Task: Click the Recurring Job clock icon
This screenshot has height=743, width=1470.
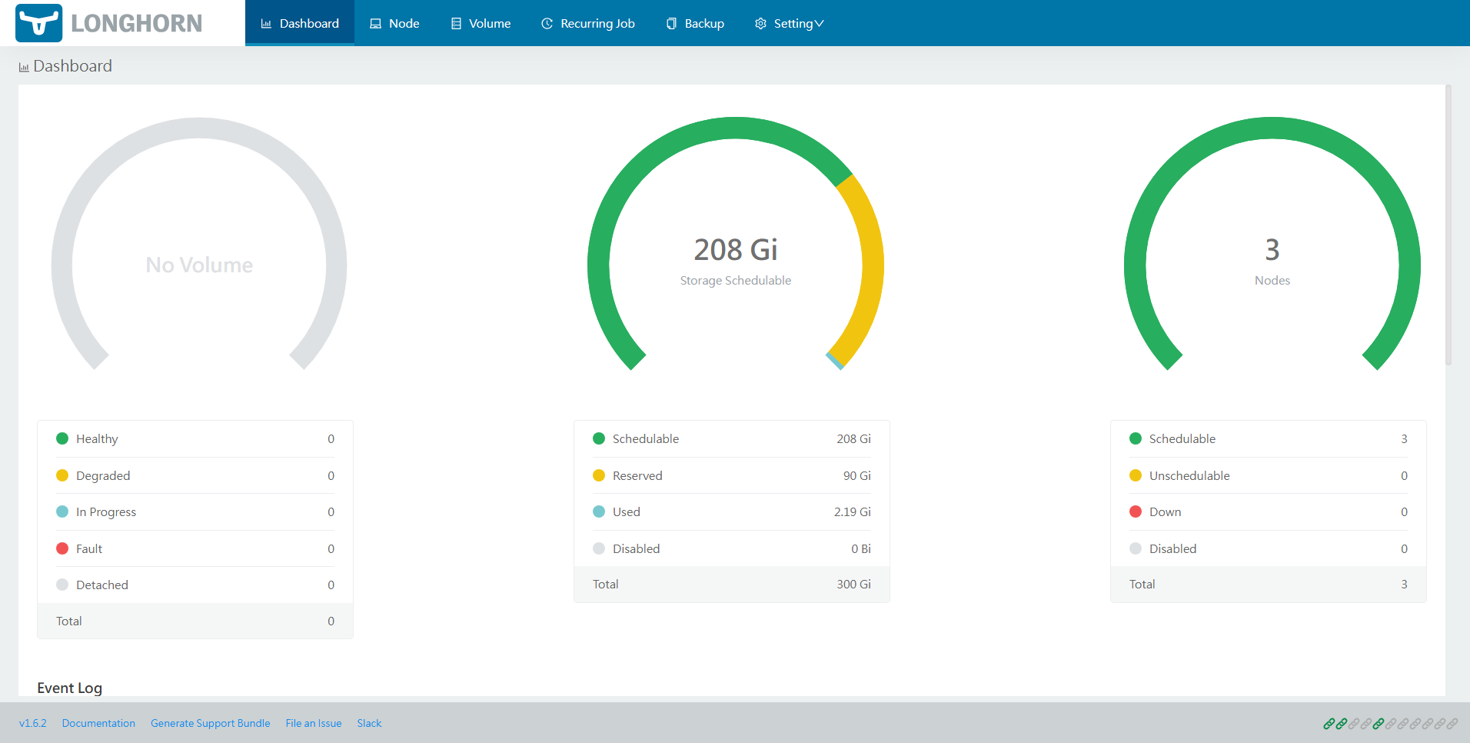Action: click(x=547, y=24)
